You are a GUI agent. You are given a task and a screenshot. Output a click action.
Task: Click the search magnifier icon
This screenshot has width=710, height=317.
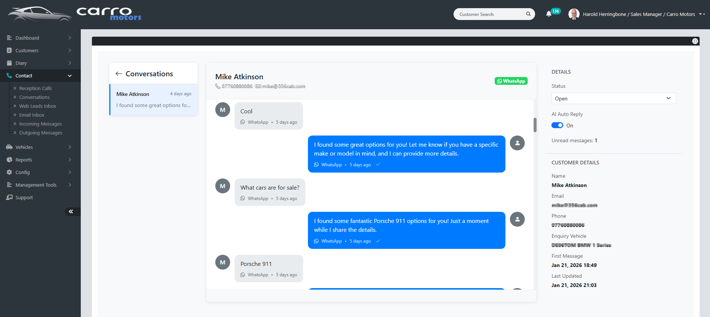[x=528, y=14]
